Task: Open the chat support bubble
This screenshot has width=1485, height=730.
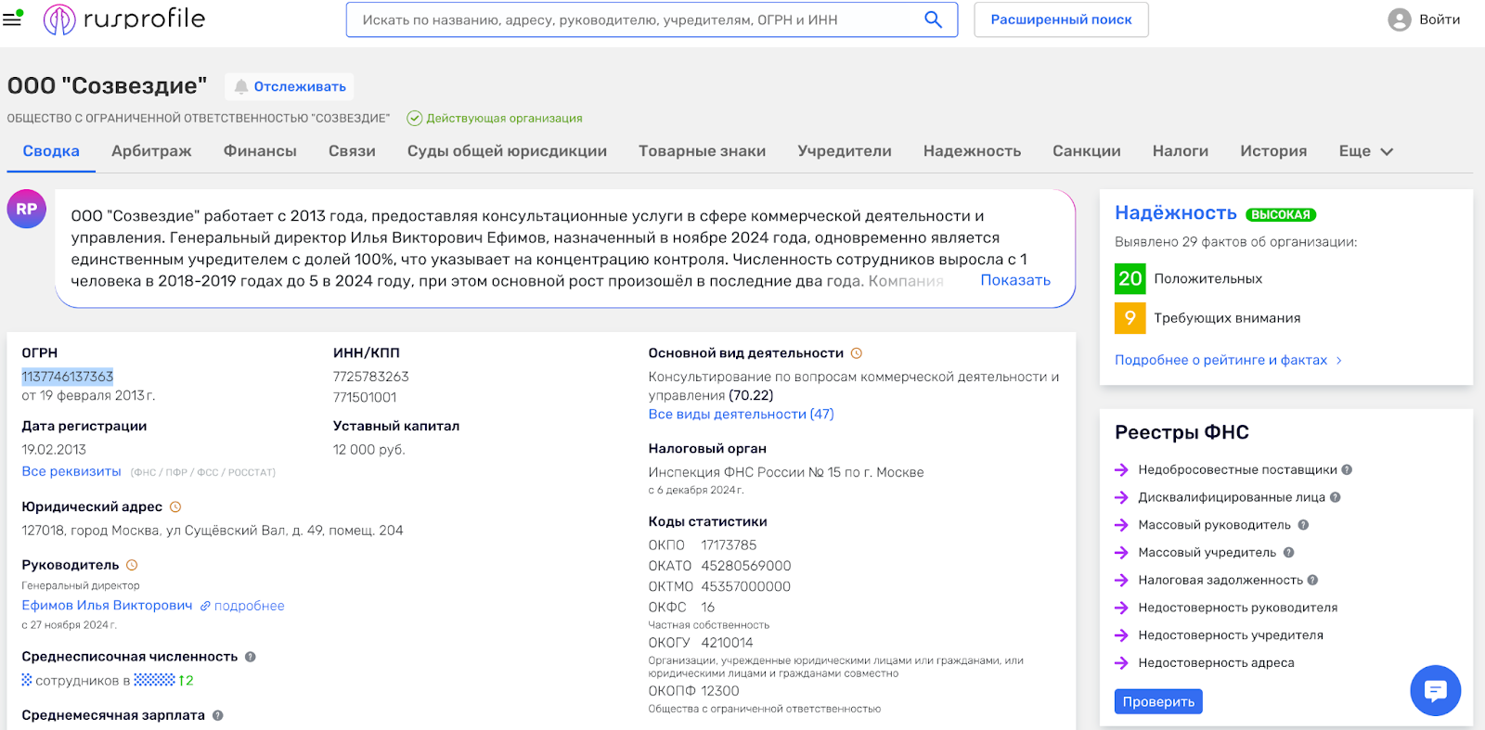Action: (1435, 690)
